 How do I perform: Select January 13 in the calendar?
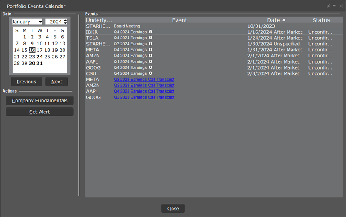coord(62,44)
